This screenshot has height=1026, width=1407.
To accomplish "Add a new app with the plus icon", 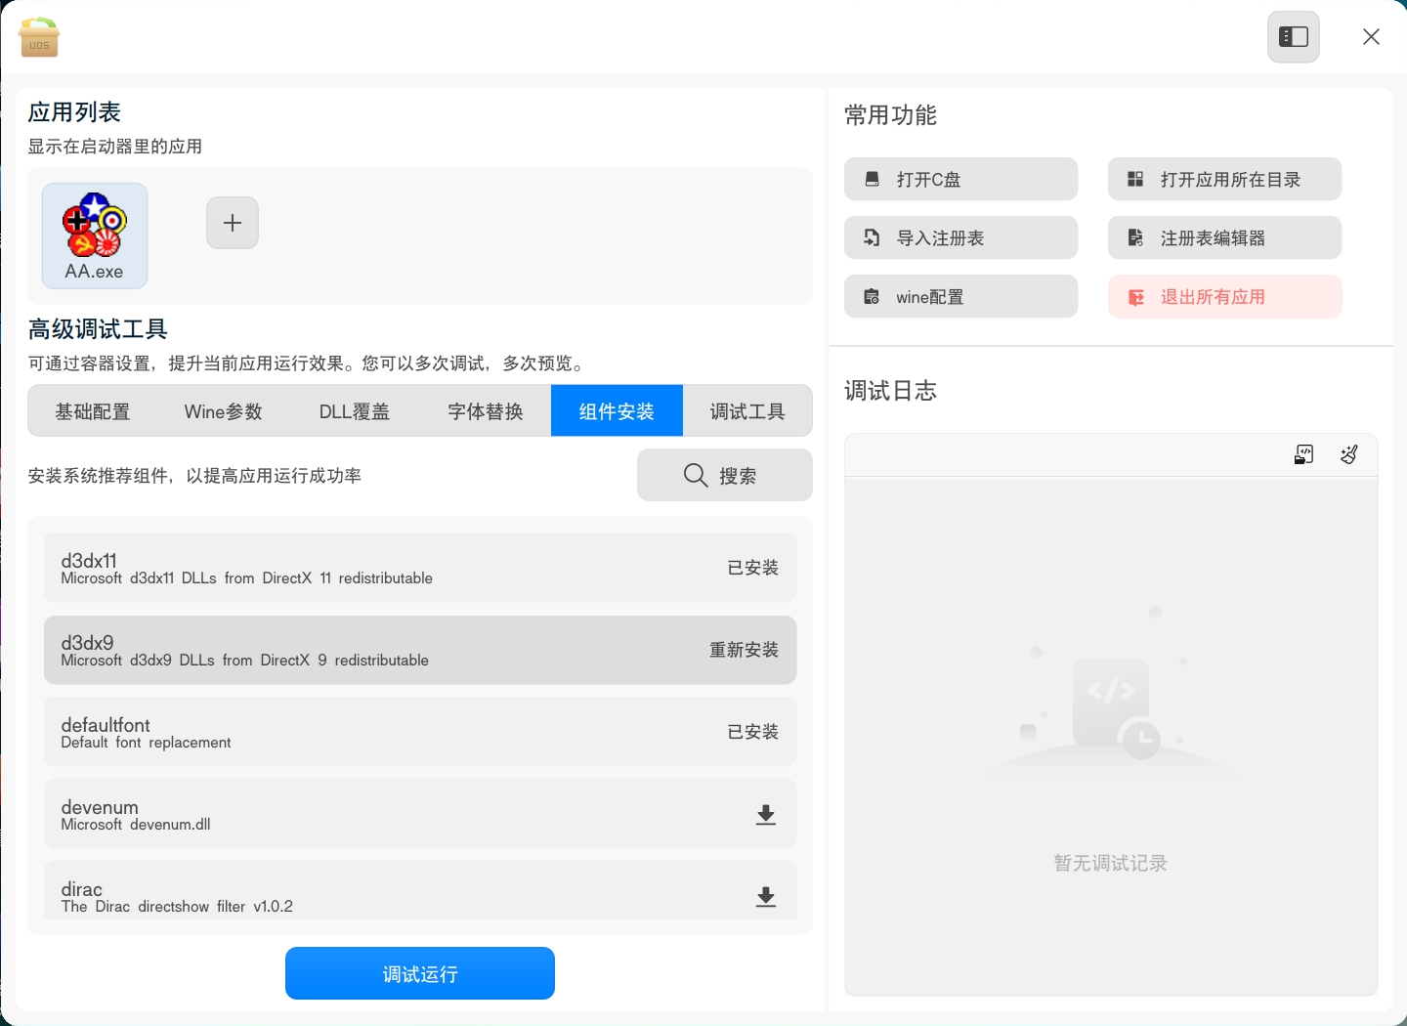I will click(232, 223).
